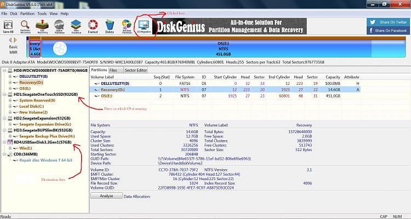The width and height of the screenshot is (411, 219).
Task: Select Repair disc Windows 7 64-bit item
Action: point(46,160)
